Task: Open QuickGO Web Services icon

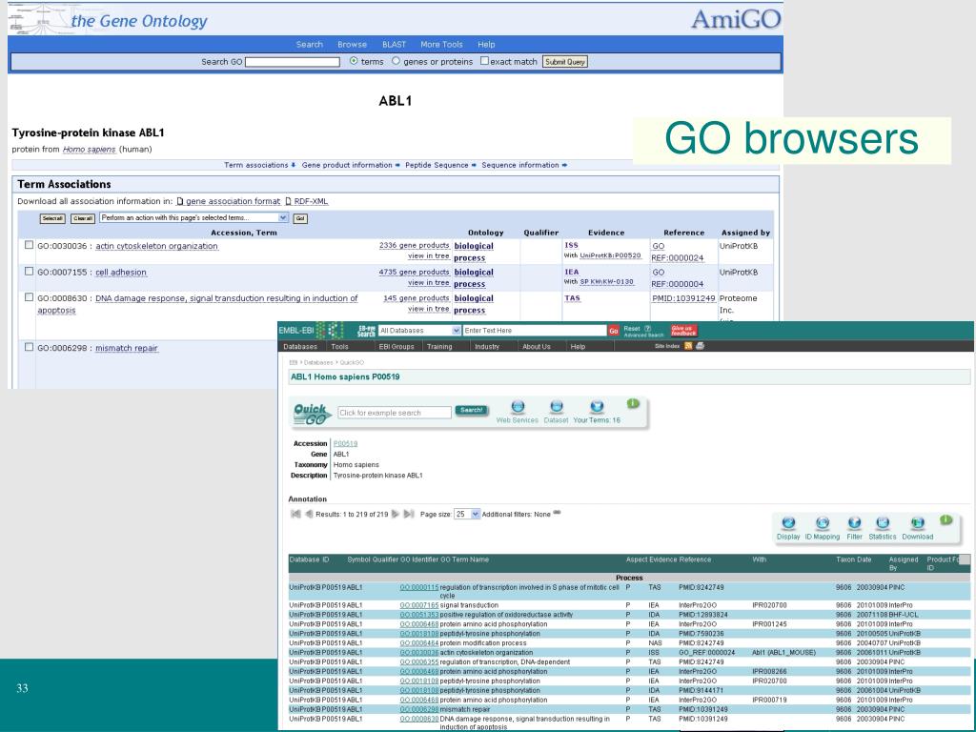Action: [518, 407]
